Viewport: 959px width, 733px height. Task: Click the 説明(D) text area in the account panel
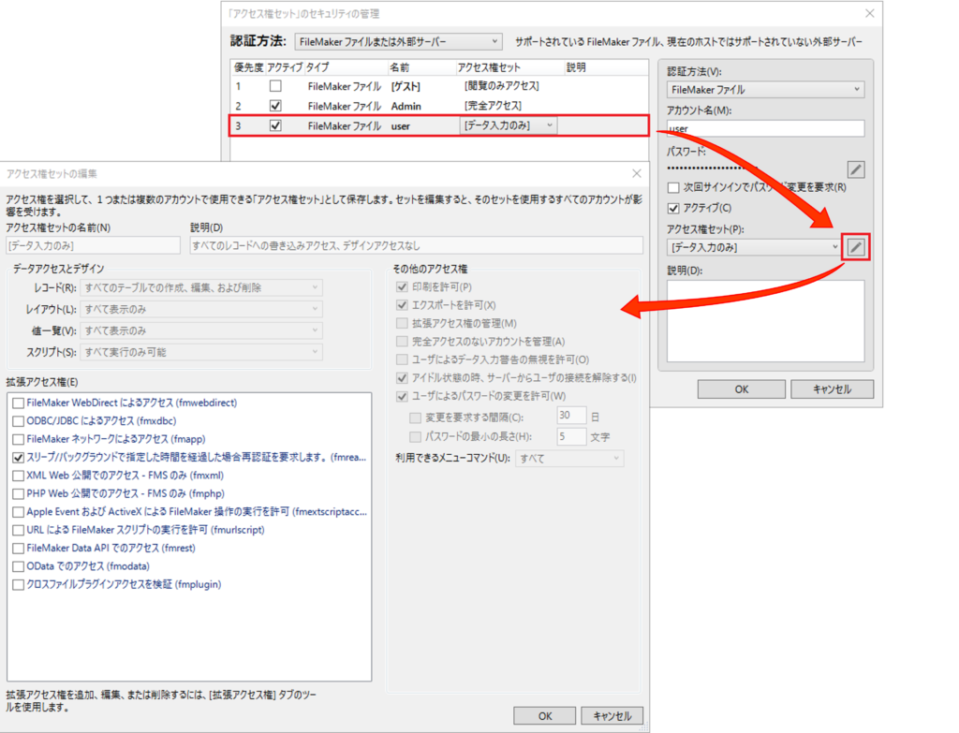pyautogui.click(x=765, y=321)
